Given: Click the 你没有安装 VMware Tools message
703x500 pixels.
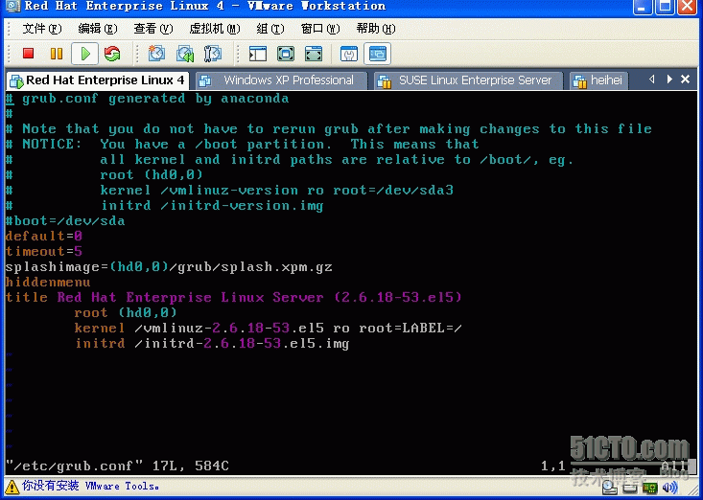Looking at the screenshot, I should (x=90, y=486).
